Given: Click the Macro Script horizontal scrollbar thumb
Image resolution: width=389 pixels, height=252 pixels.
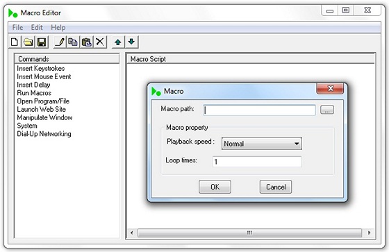Looking at the screenshot, I should pos(249,233).
